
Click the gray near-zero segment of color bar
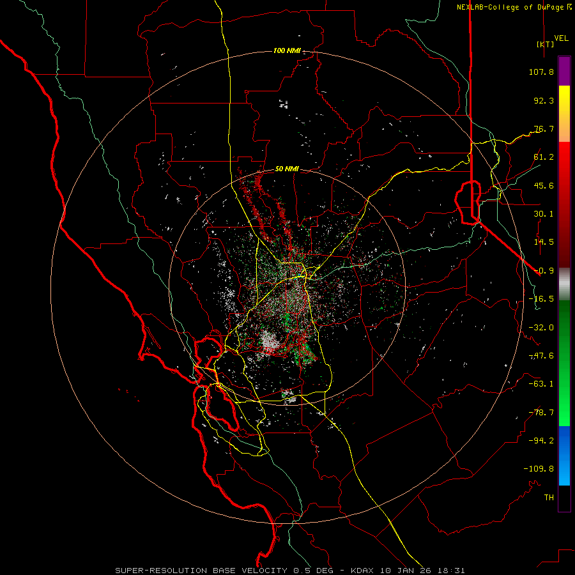(x=564, y=284)
